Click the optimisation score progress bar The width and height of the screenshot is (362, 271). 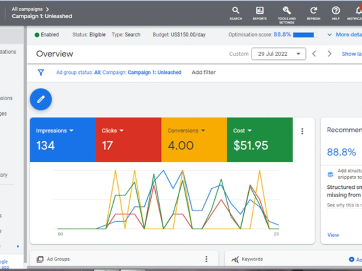point(304,35)
